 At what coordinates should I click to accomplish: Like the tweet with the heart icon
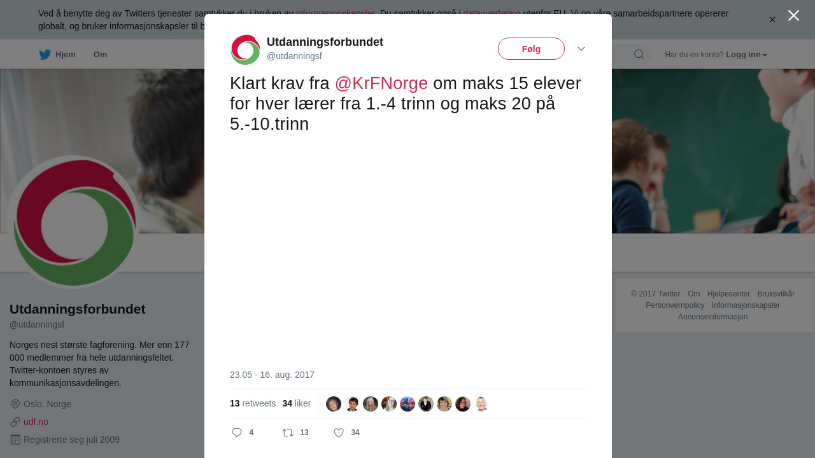(x=339, y=433)
